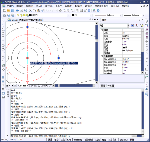Select the Polygon drawing tool

point(3,33)
